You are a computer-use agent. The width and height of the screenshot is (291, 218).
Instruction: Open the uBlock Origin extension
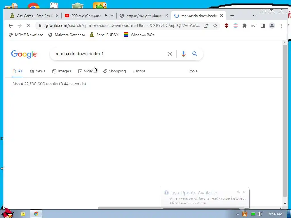226,26
